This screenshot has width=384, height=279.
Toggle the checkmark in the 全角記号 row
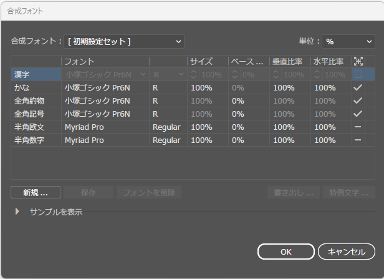pyautogui.click(x=358, y=114)
